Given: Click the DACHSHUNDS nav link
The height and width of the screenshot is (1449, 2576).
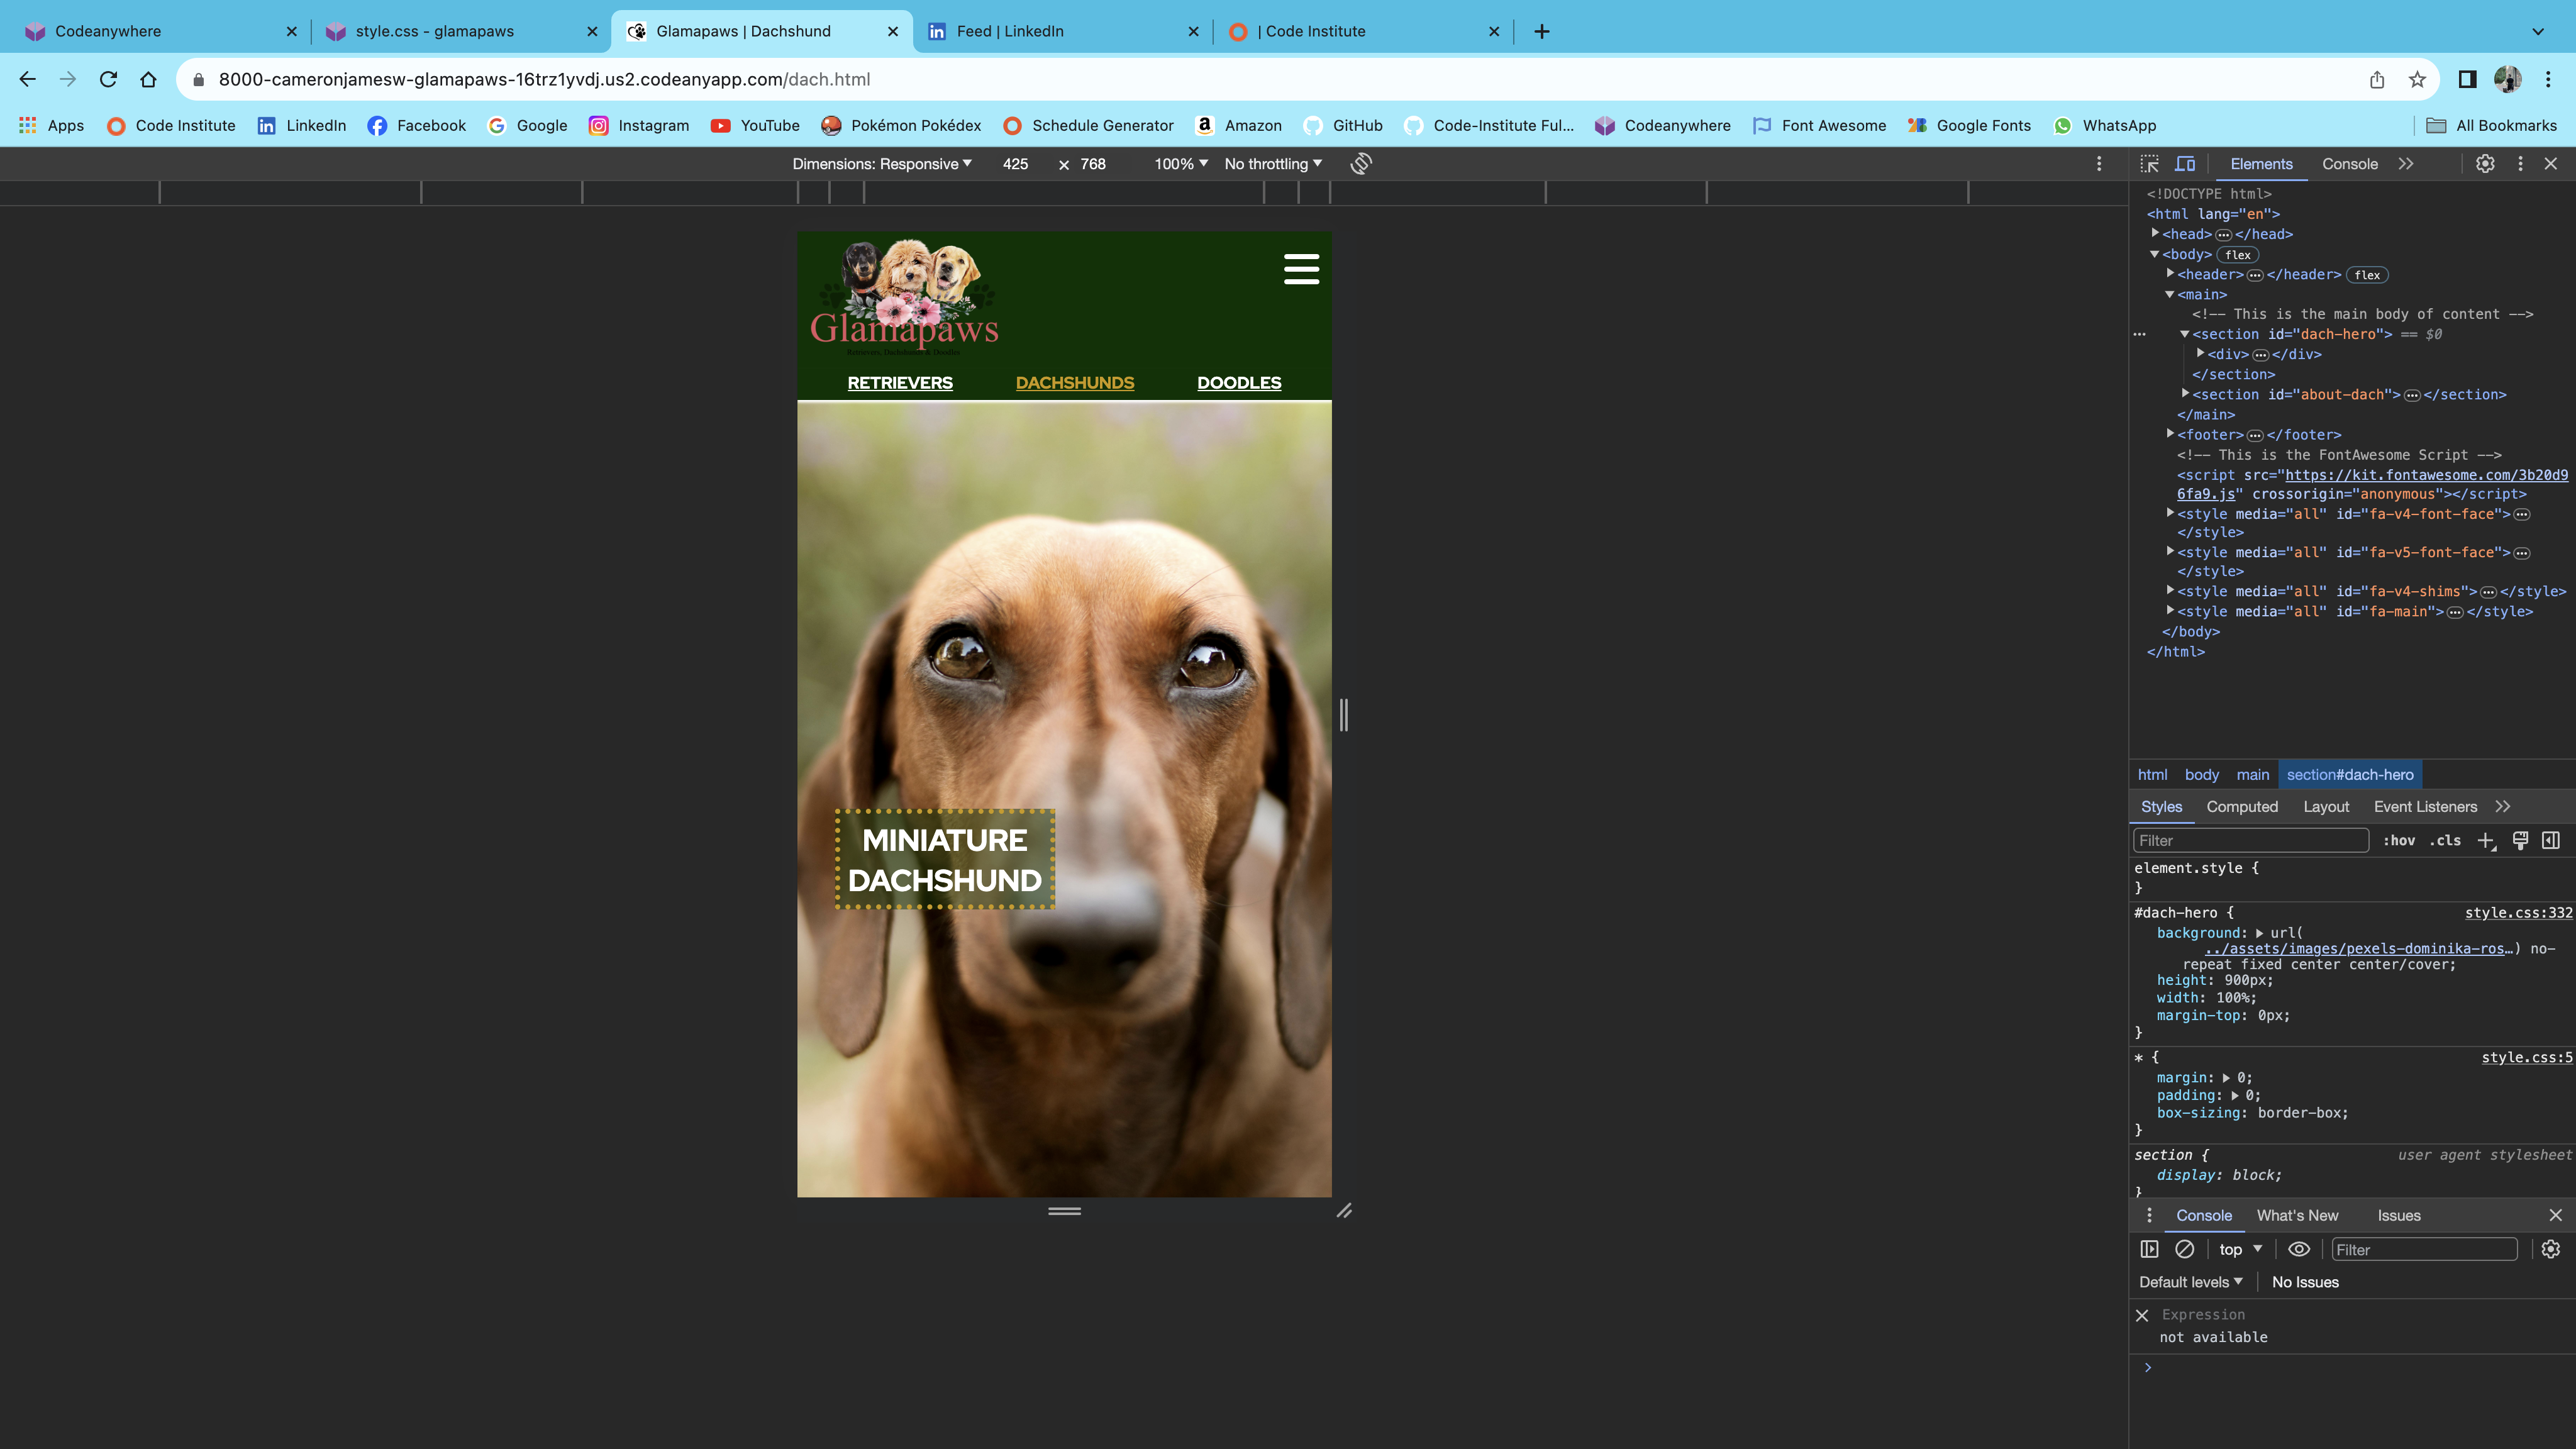Looking at the screenshot, I should pos(1075,383).
